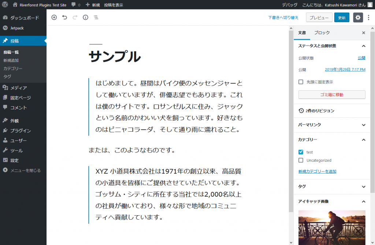Image resolution: width=375 pixels, height=245 pixels.
Task: Click the post title サンプル field
Action: coord(115,57)
